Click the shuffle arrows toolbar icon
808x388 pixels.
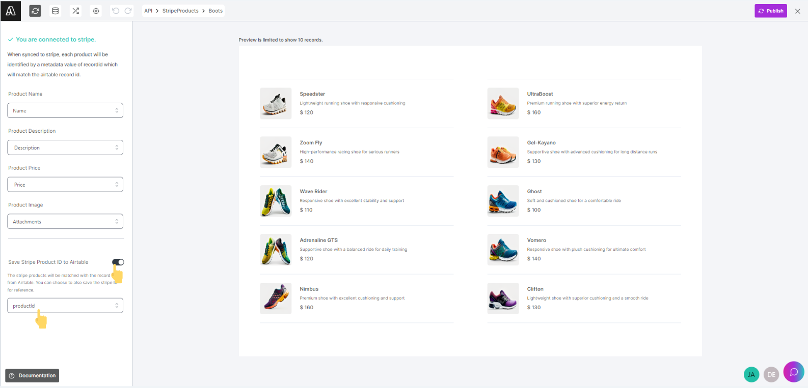pos(75,11)
